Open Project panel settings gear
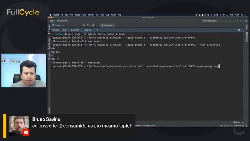 (x=93, y=25)
